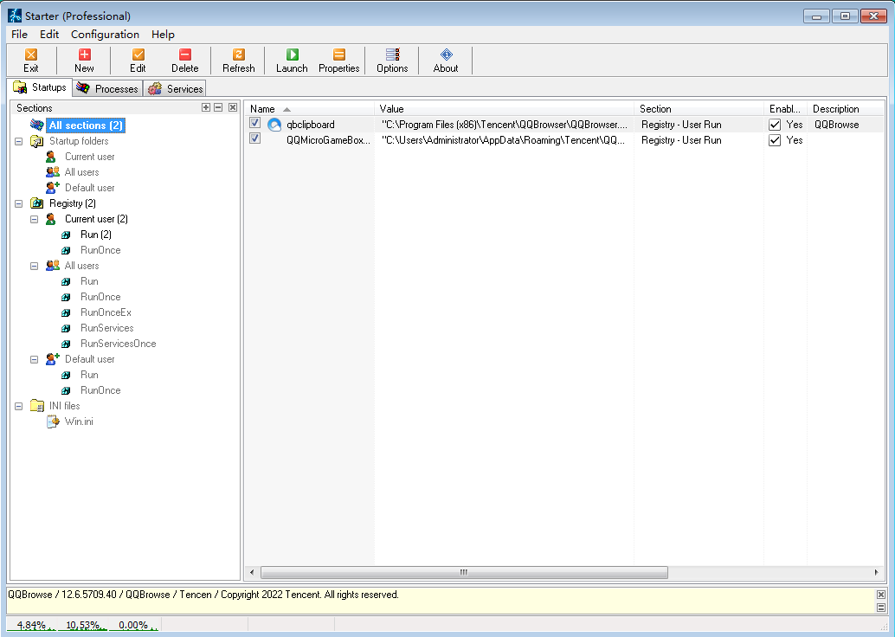
Task: Click the About toolbar icon
Action: [x=446, y=55]
